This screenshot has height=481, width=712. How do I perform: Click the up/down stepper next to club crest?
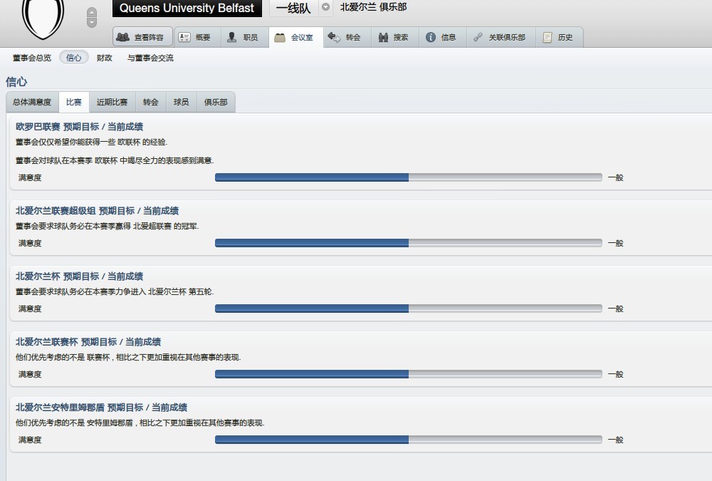[92, 17]
